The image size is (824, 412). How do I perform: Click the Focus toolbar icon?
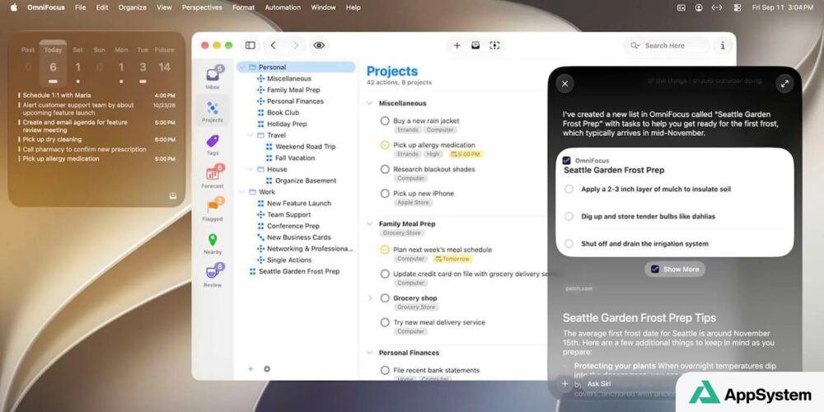coord(494,45)
